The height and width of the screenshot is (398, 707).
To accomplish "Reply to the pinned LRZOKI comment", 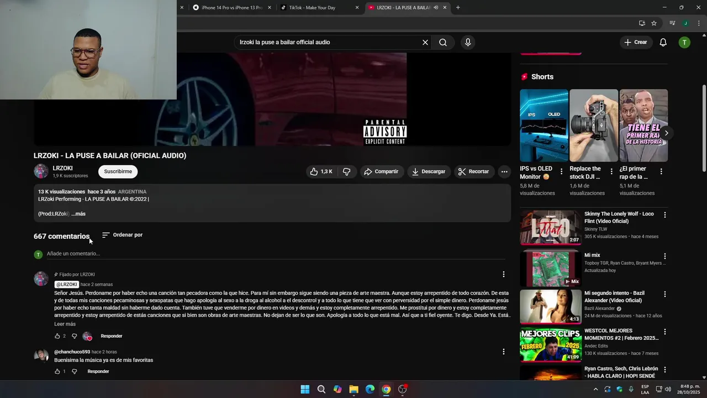I will click(112, 336).
